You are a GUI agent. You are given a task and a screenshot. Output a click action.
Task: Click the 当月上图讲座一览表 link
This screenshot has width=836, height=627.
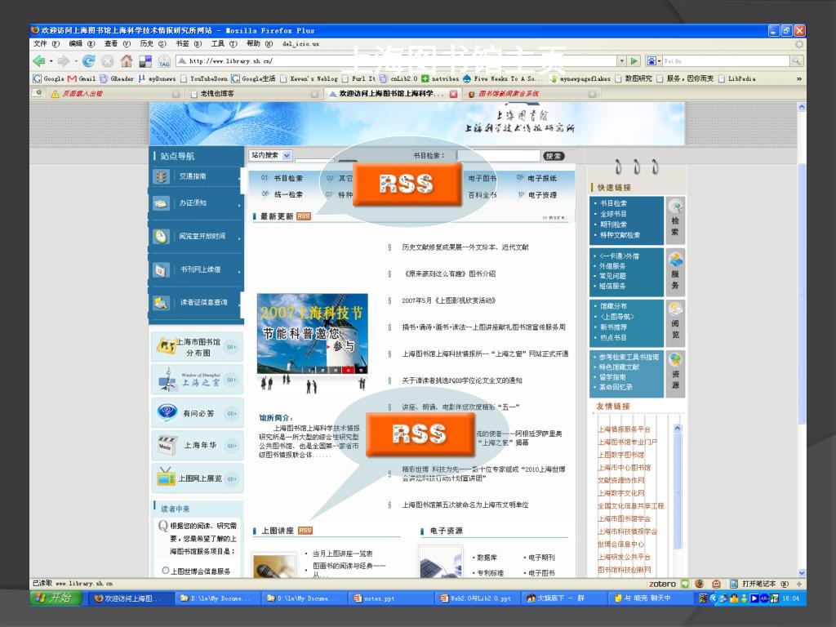click(x=342, y=554)
